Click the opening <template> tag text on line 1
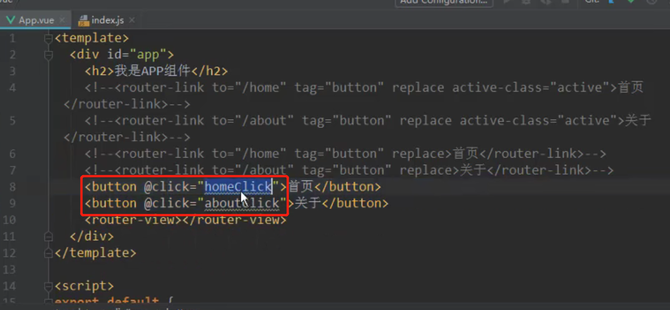Viewport: 670px width, 310px height. pyautogui.click(x=92, y=38)
